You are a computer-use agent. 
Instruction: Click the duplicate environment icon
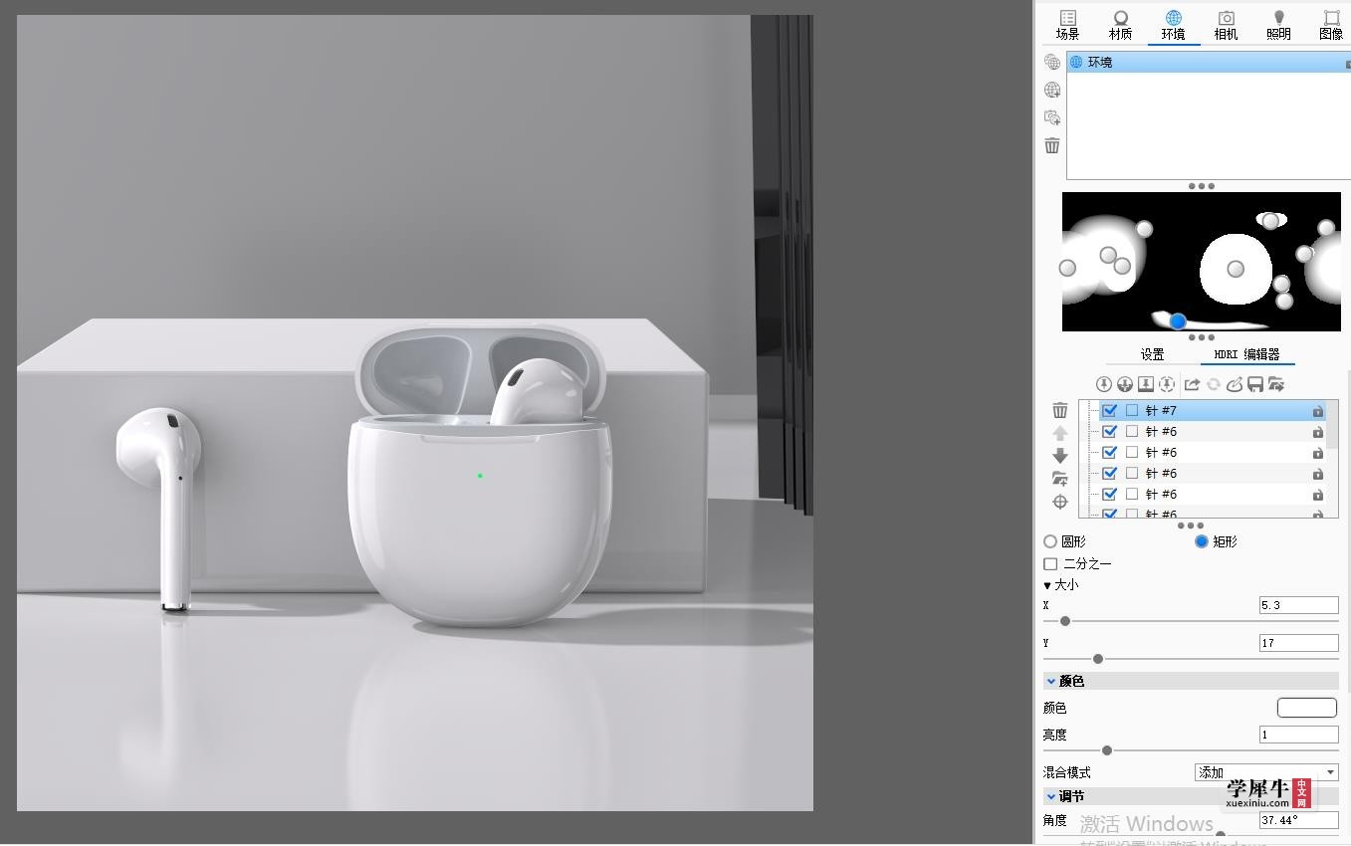[x=1052, y=117]
